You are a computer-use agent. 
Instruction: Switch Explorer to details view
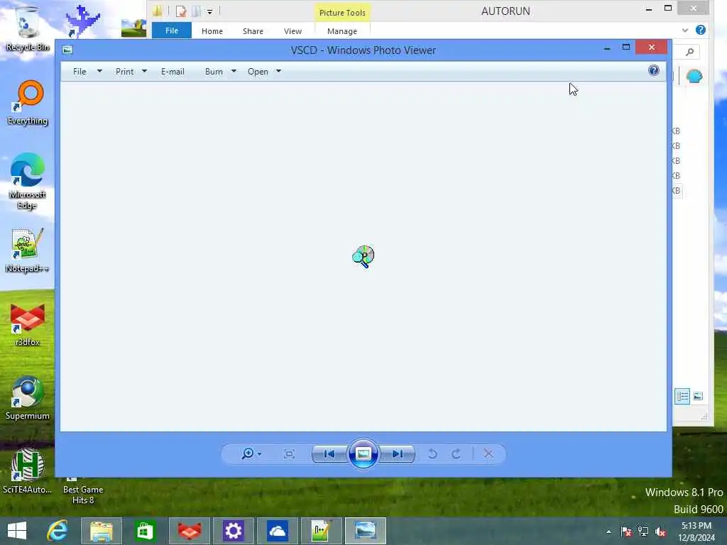pos(682,396)
